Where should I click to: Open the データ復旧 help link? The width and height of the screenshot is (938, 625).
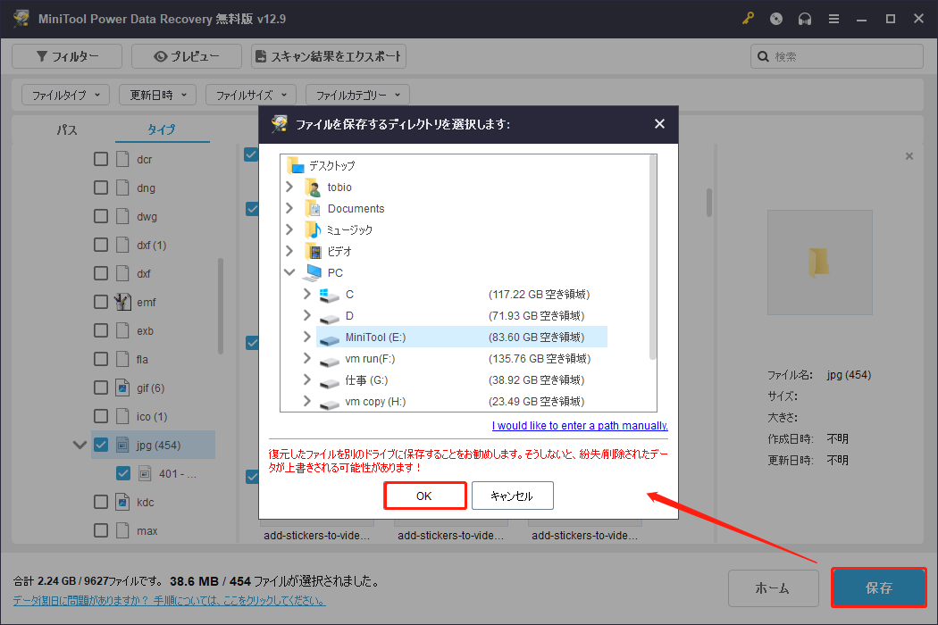(x=170, y=600)
